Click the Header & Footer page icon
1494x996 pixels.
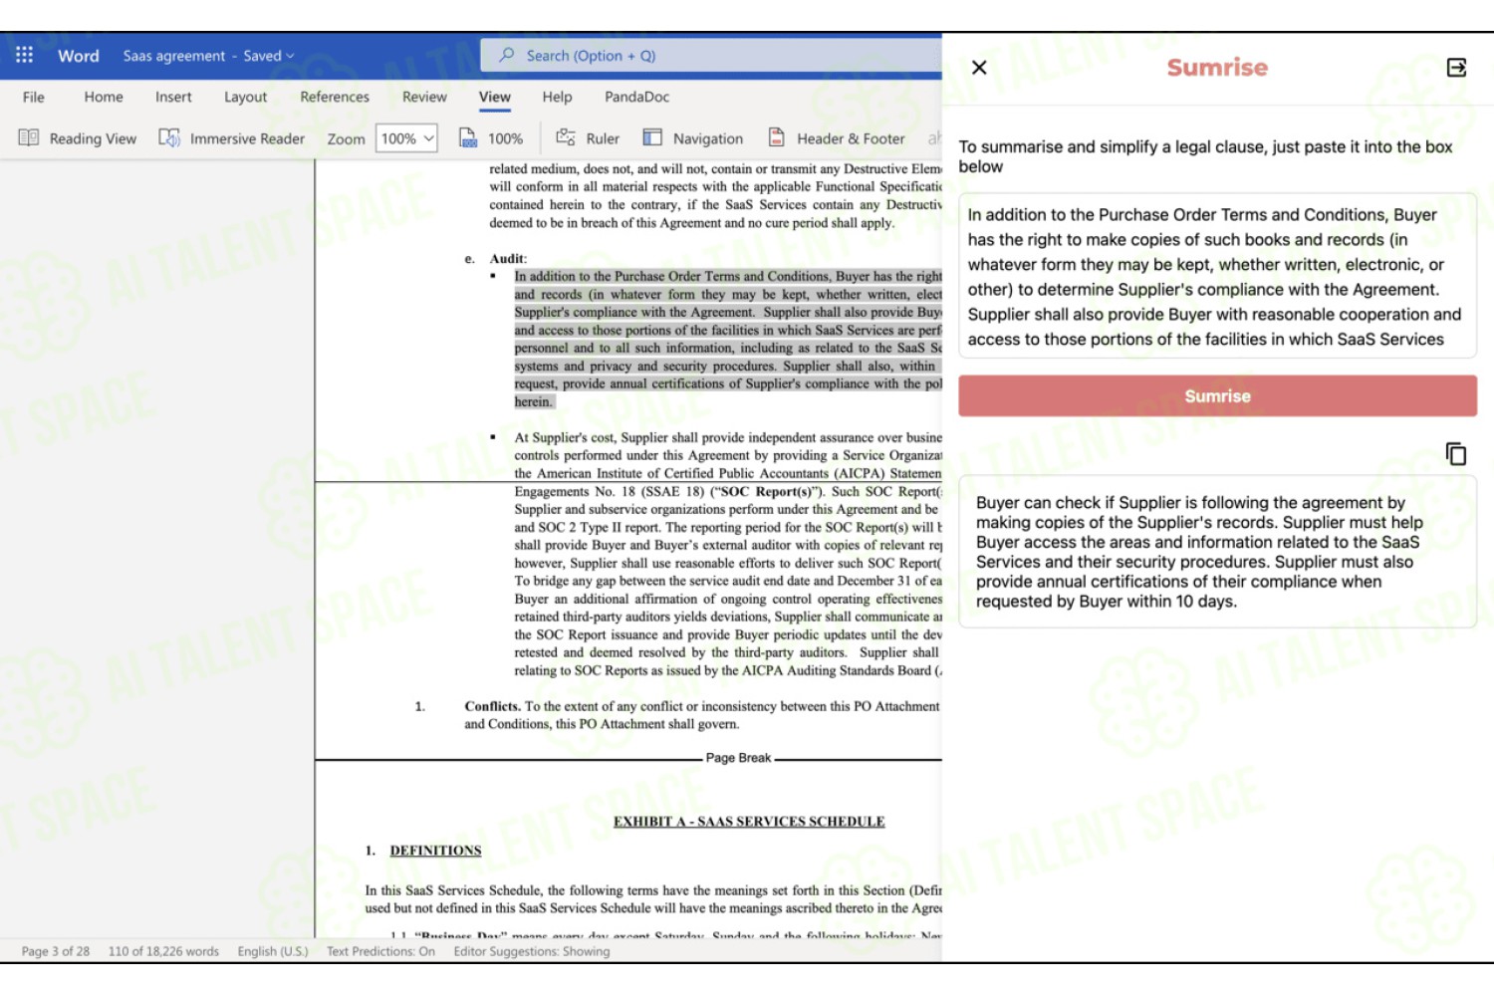pyautogui.click(x=777, y=137)
